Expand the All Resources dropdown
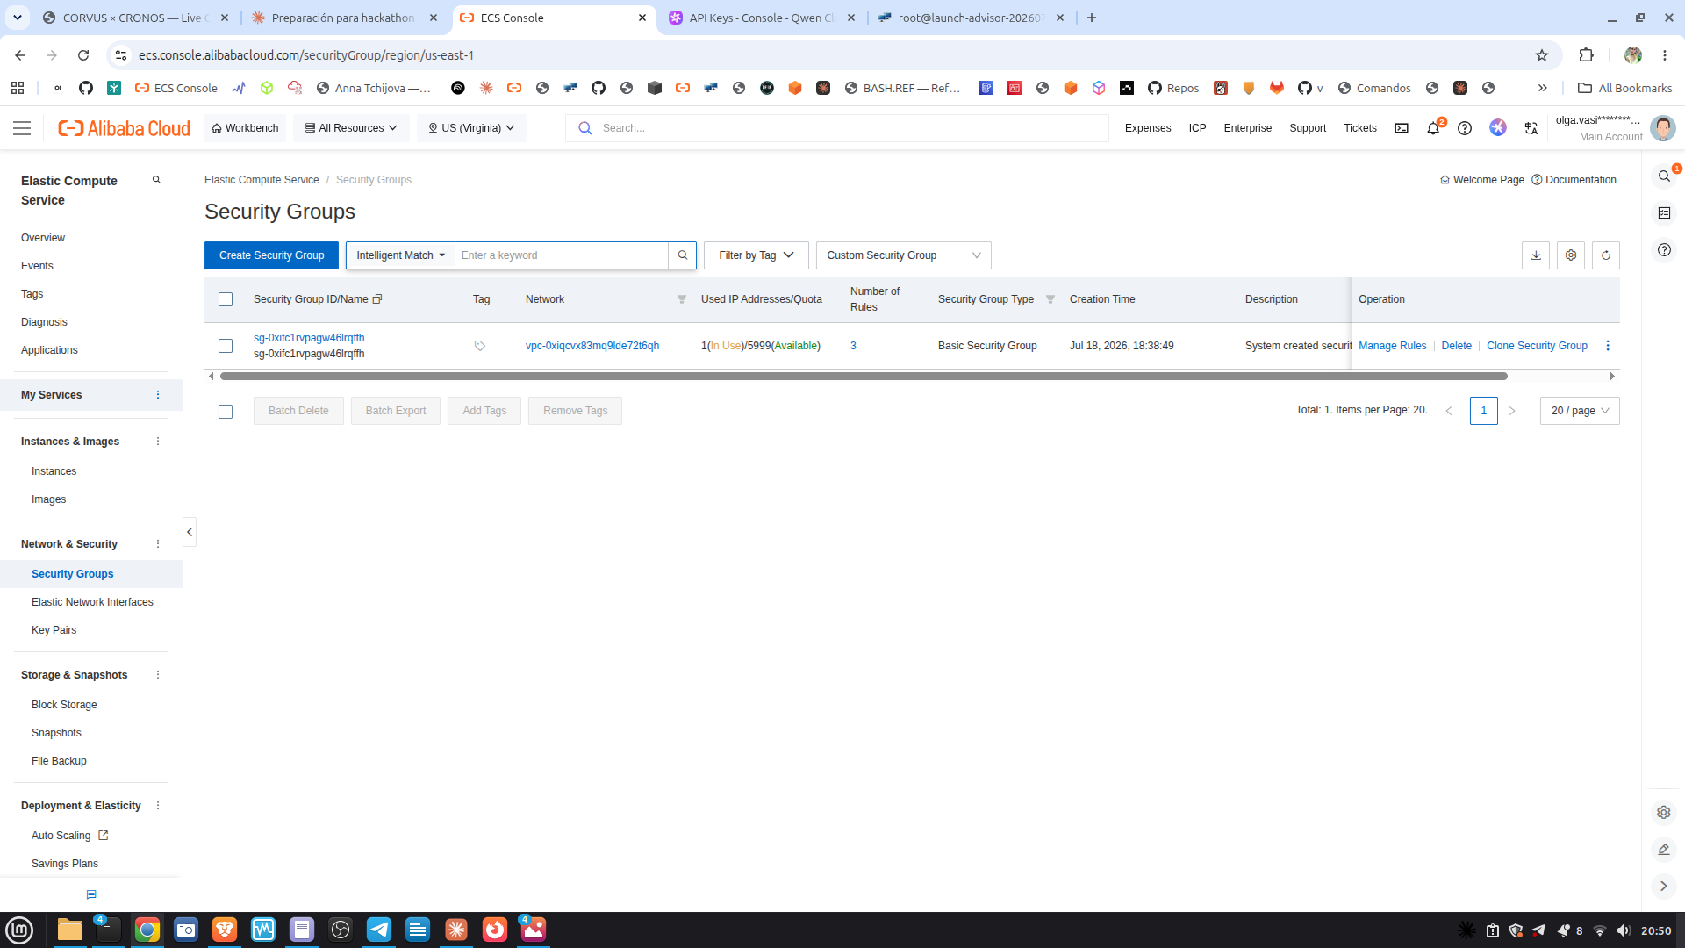 (x=352, y=128)
